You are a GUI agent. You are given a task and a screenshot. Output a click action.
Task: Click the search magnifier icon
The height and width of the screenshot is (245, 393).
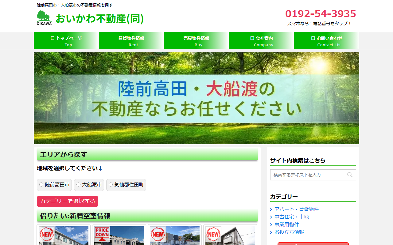coord(350,175)
